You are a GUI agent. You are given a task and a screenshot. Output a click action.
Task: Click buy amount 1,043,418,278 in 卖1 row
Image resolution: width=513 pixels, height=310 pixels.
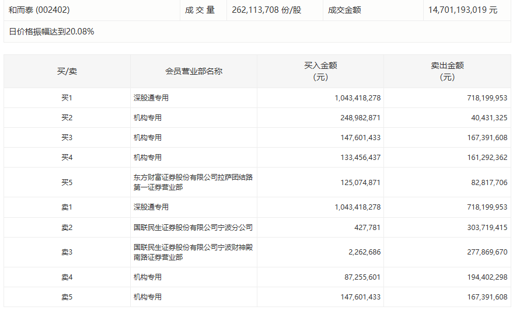point(358,207)
